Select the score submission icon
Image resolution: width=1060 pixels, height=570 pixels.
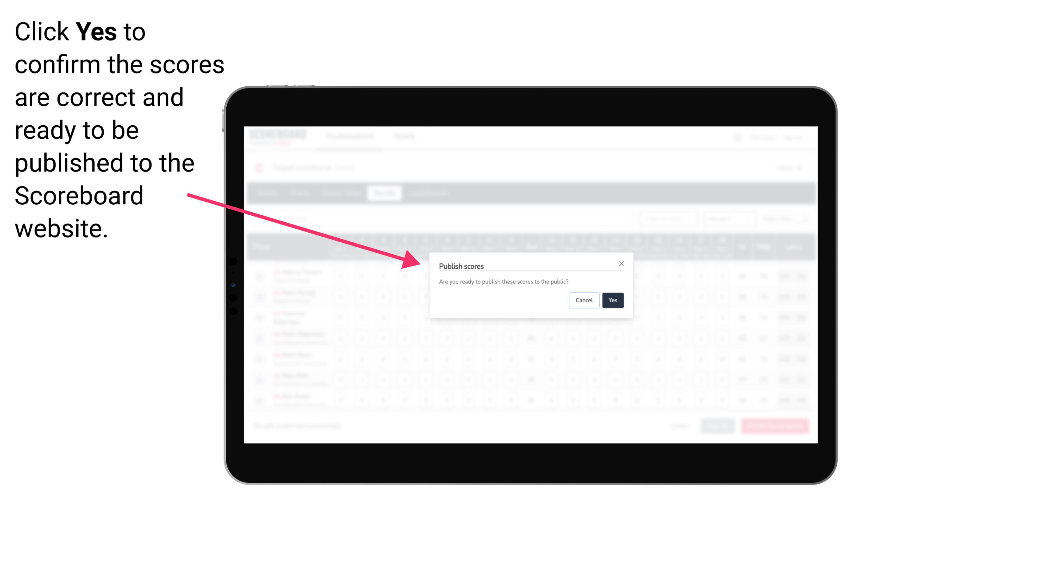tap(612, 300)
